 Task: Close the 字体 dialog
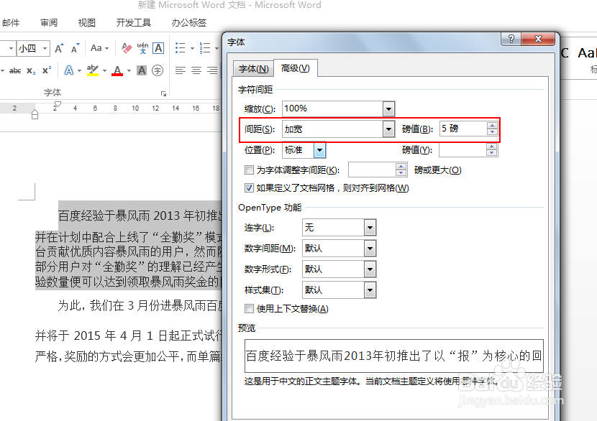coord(538,39)
